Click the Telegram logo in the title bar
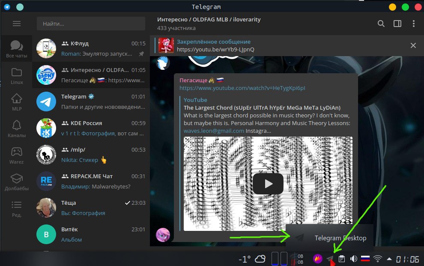Screen dimensions: 424x266 [7, 7]
